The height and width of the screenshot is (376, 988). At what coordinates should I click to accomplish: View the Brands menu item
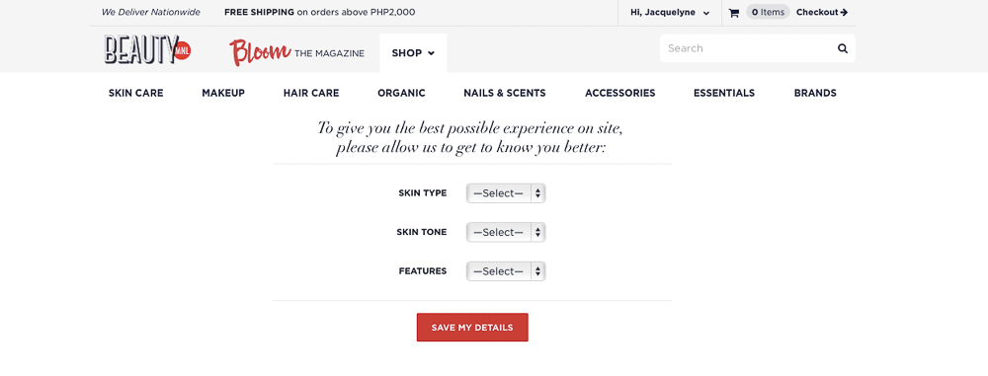tap(815, 93)
